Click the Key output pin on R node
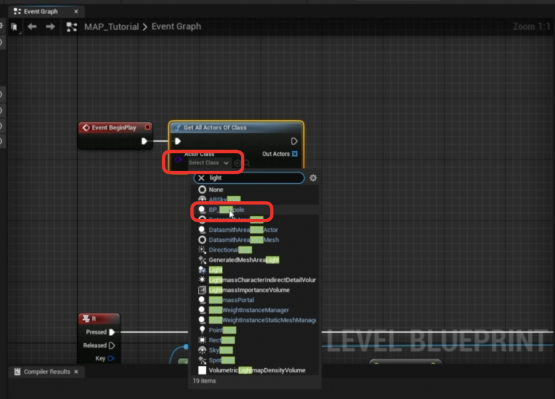The width and height of the screenshot is (555, 399). [111, 358]
